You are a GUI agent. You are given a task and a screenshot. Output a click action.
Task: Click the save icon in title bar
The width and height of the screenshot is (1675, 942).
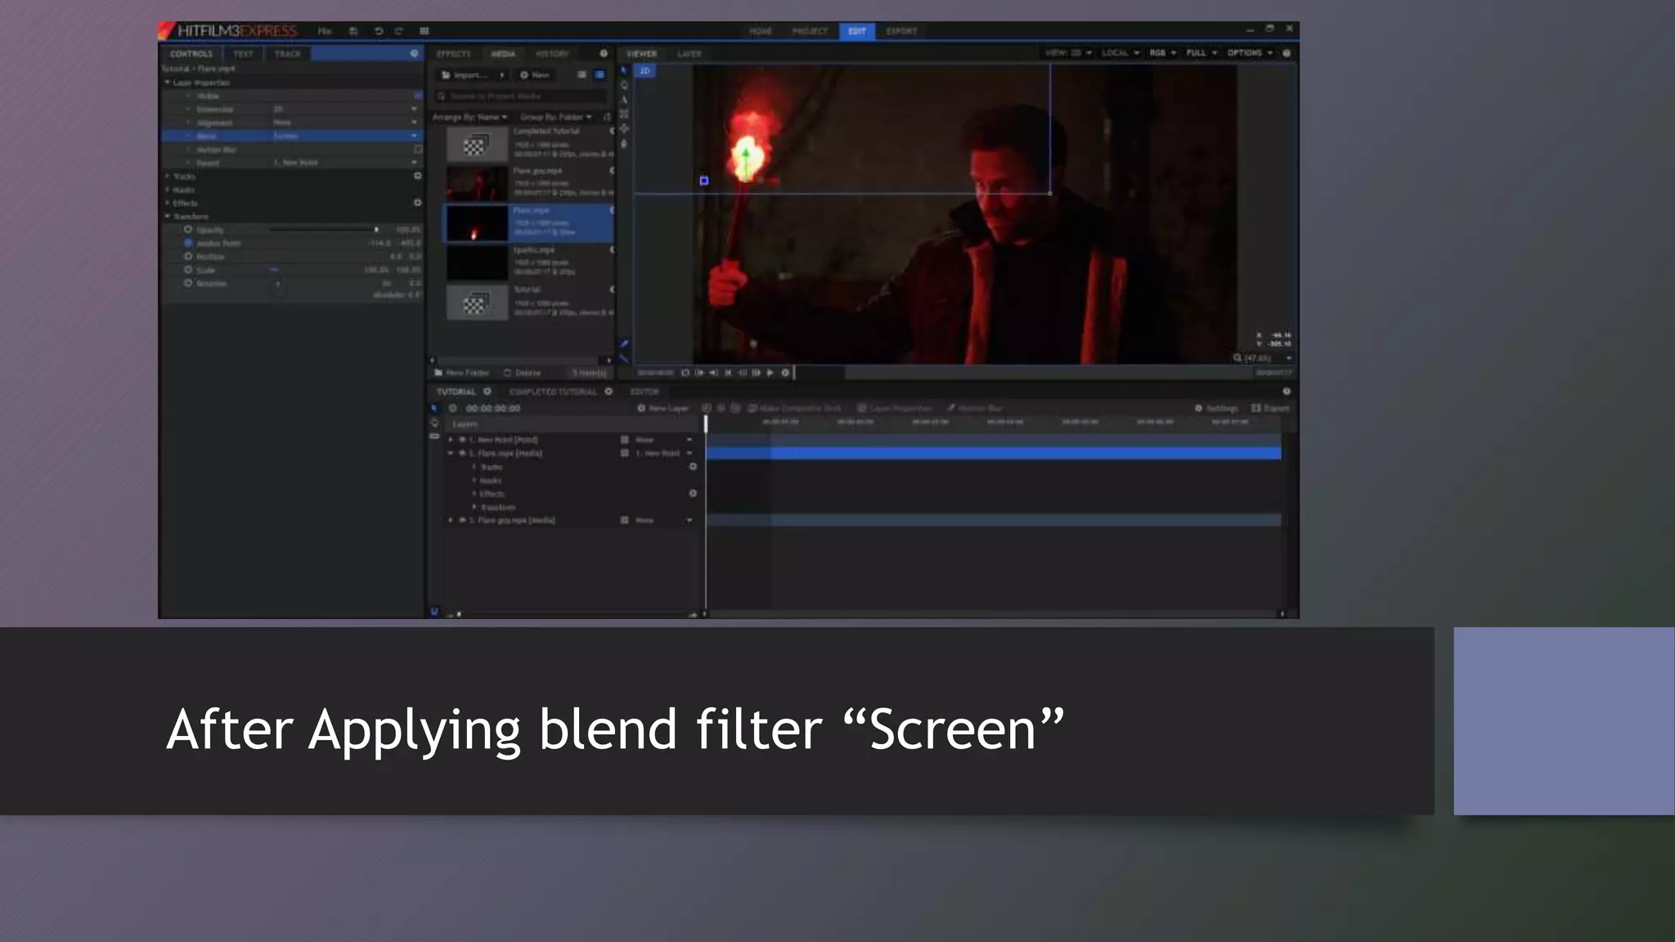pos(353,31)
